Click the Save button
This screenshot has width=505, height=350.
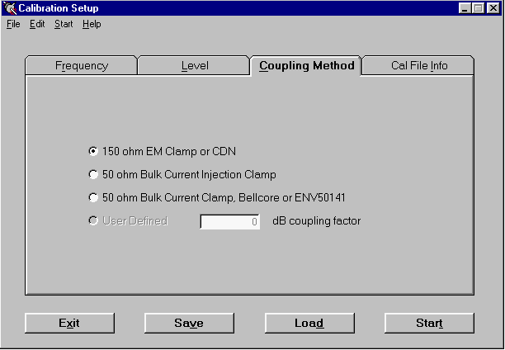point(189,323)
